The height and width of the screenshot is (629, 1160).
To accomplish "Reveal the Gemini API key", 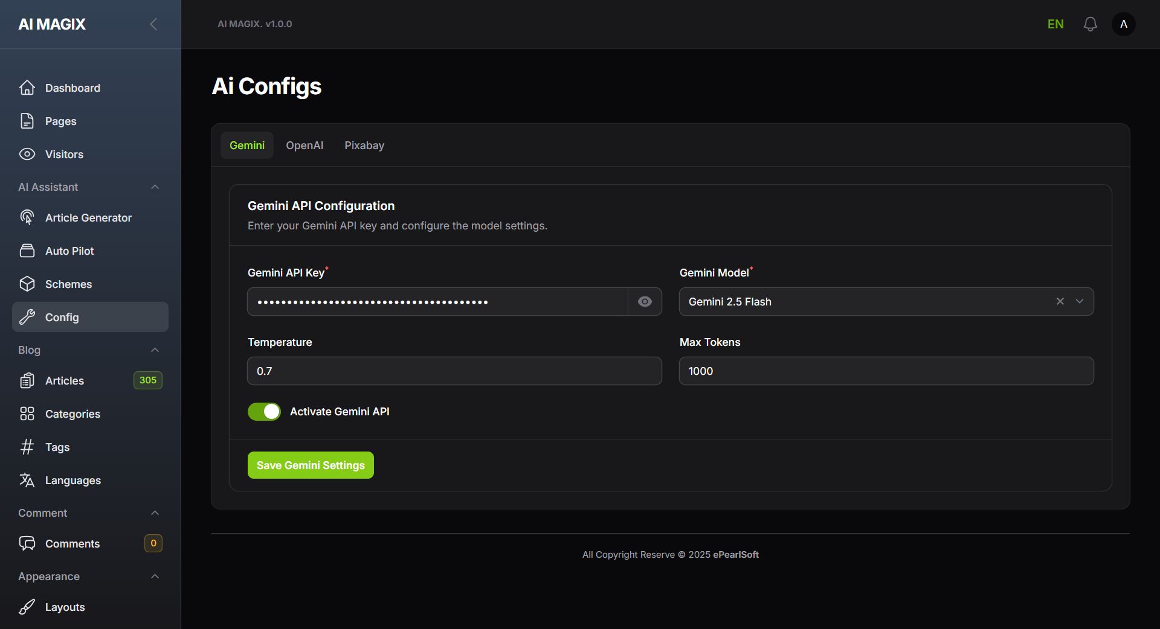I will click(x=645, y=302).
